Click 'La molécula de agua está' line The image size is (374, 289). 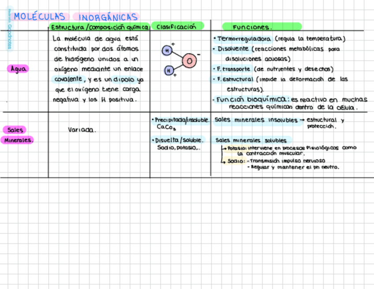(x=95, y=38)
